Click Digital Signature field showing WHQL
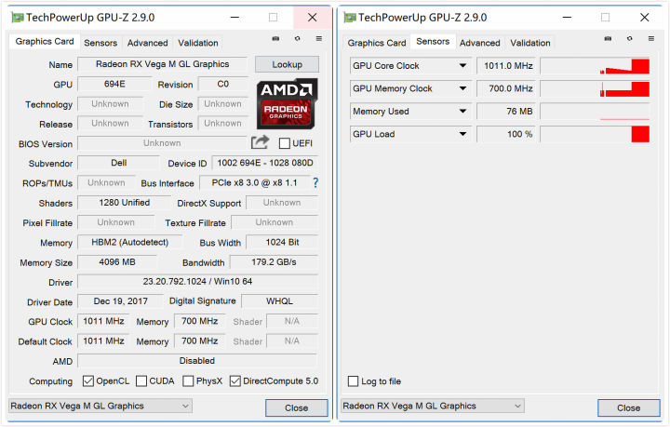Viewport: 670px width, 427px height. pos(280,301)
